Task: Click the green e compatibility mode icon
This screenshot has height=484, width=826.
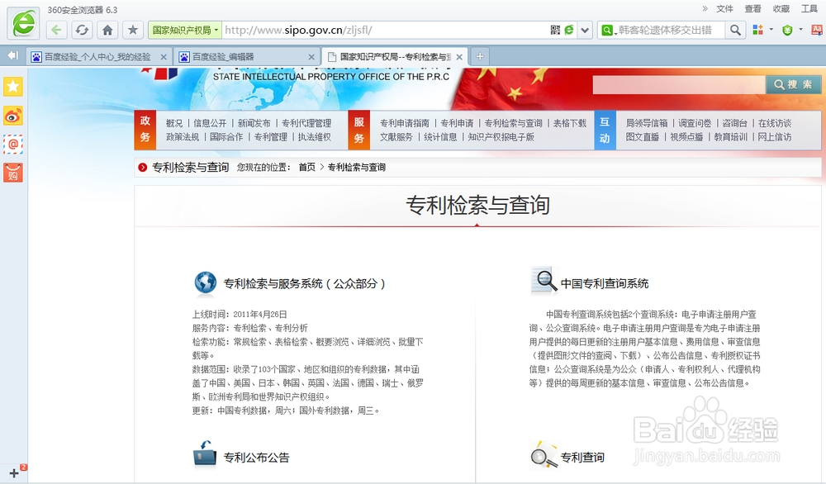Action: (x=569, y=30)
